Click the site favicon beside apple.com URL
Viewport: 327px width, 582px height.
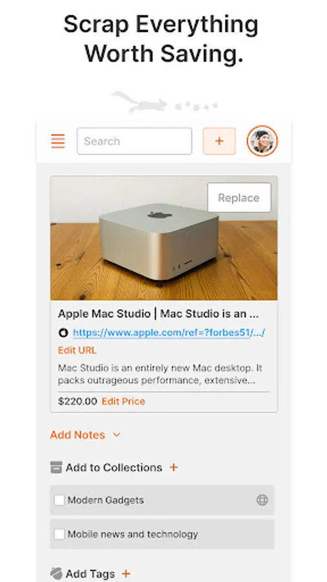[x=63, y=332]
